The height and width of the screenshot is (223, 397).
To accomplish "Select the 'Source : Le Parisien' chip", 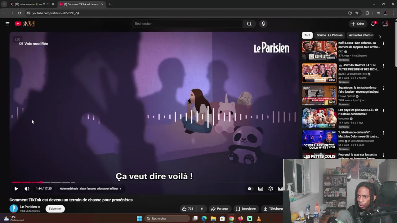I will (329, 35).
